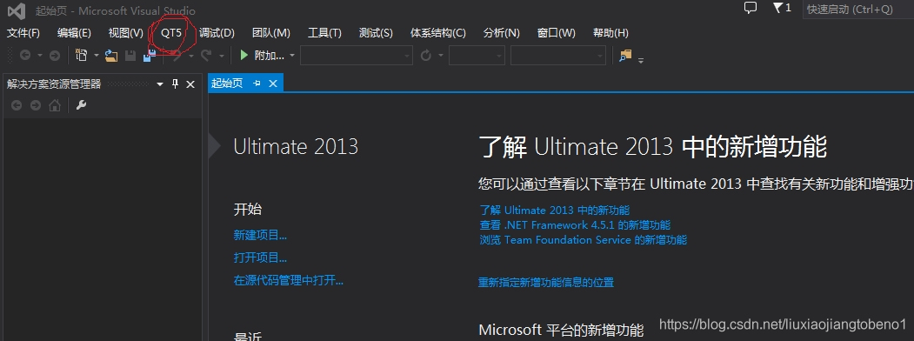Open the 调试(D) menu

(217, 33)
